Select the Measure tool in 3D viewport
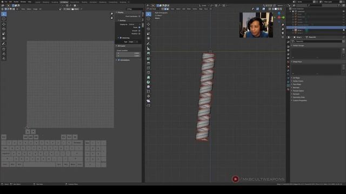 [149, 48]
